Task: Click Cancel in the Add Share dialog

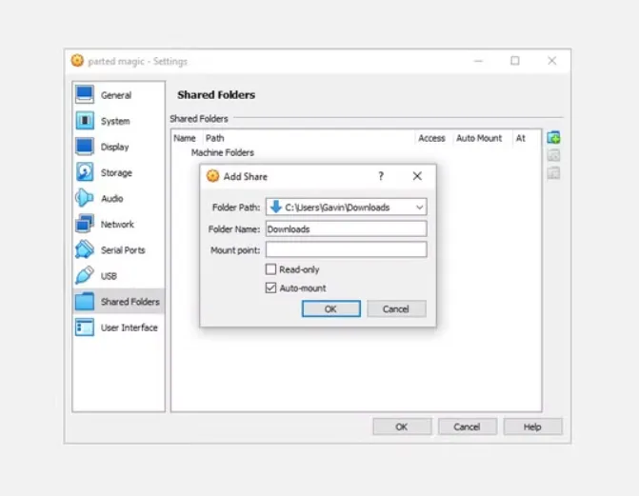Action: coord(395,309)
